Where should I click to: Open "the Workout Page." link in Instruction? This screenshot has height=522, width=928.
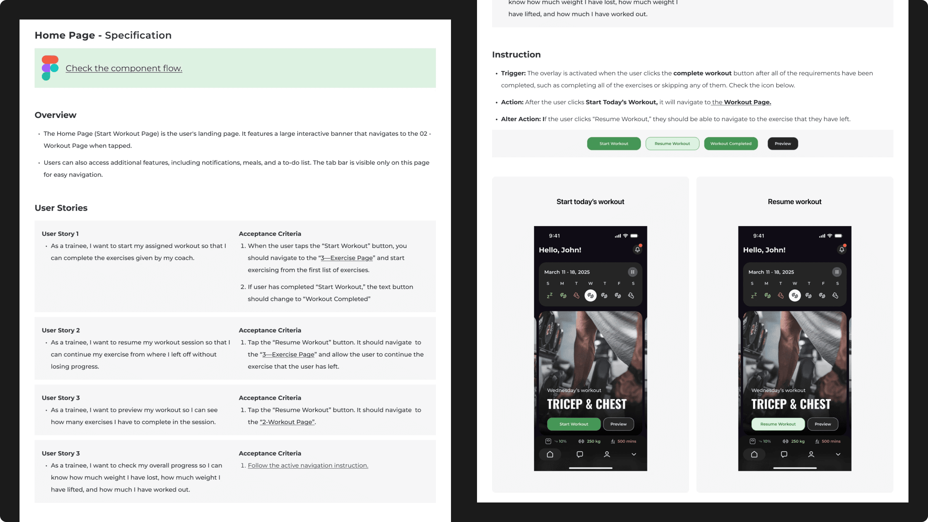[741, 102]
